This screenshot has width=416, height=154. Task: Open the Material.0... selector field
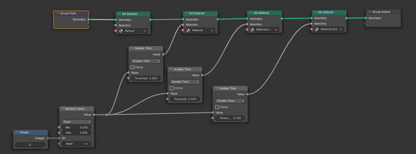264,30
